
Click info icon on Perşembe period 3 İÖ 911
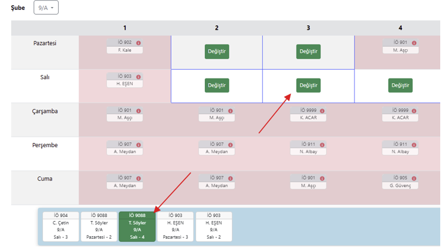pos(322,144)
